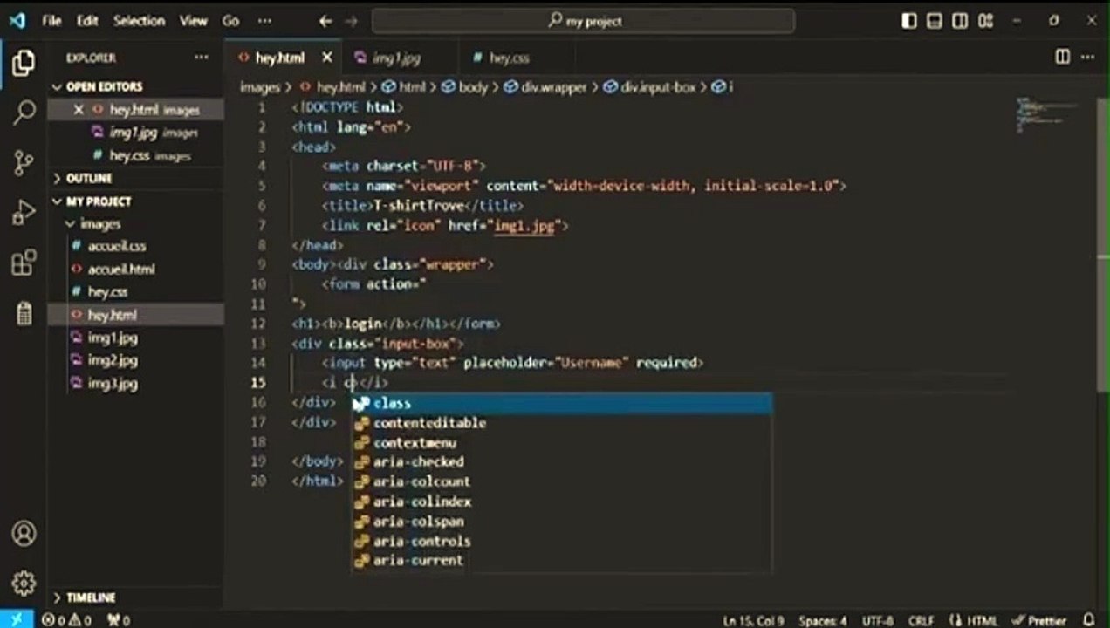The height and width of the screenshot is (628, 1110).
Task: Choose aria-colspan suggestion
Action: click(562, 522)
